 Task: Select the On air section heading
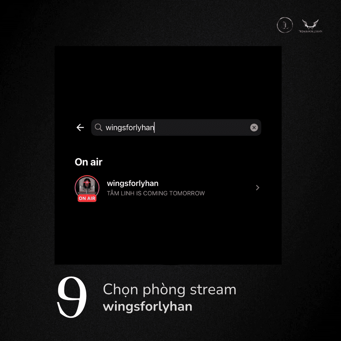point(88,162)
